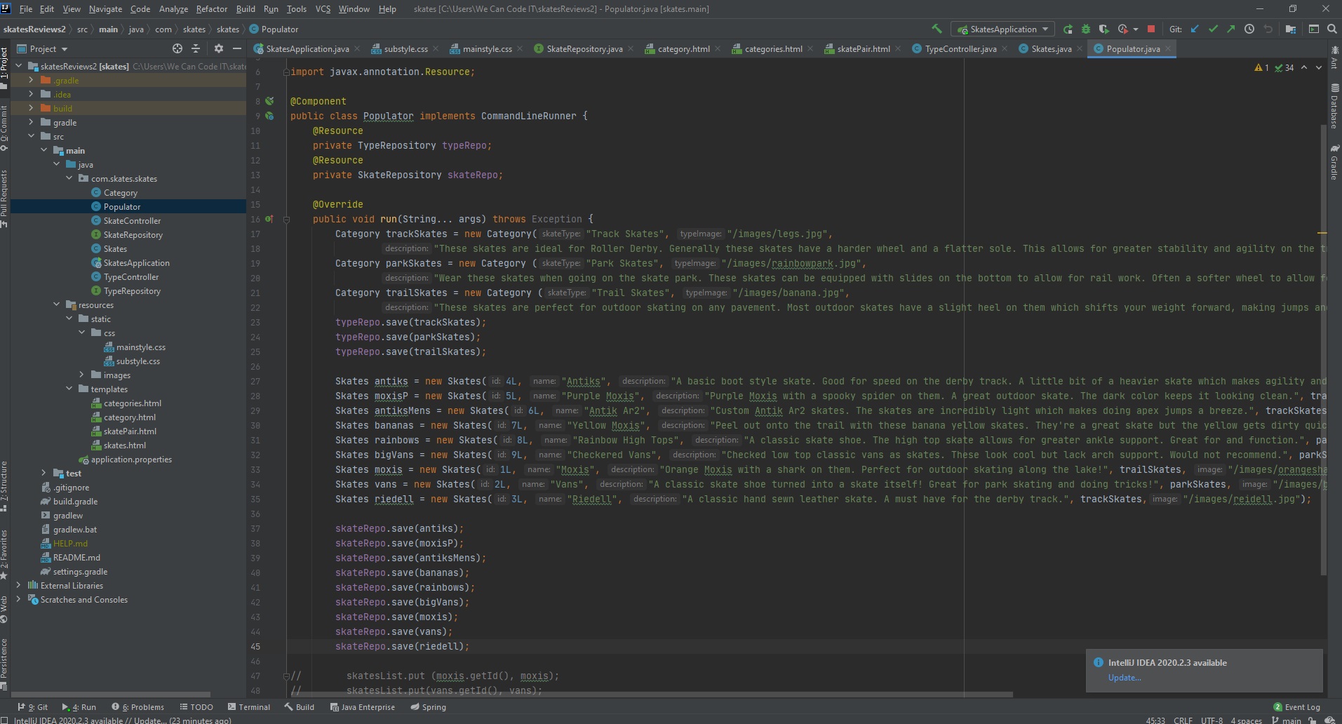Screen dimensions: 1342x724
Task: Expand External Libraries node
Action: pos(18,585)
